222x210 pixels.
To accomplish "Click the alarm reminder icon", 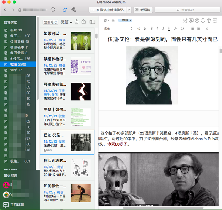I will 185,20.
